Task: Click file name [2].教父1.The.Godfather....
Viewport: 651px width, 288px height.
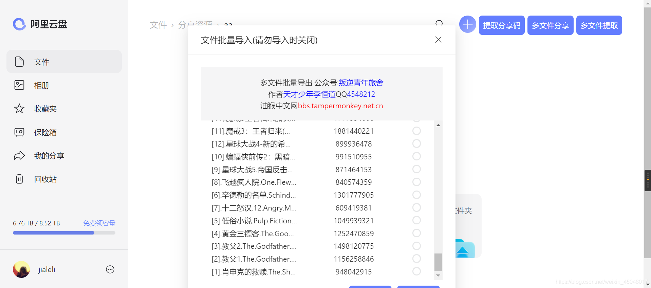Action: tap(254, 259)
